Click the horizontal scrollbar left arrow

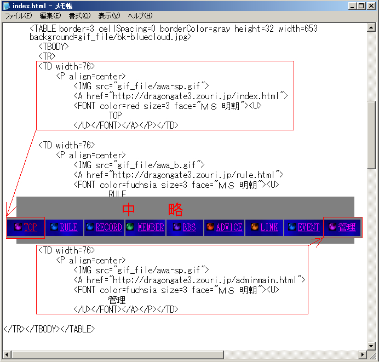(7, 354)
